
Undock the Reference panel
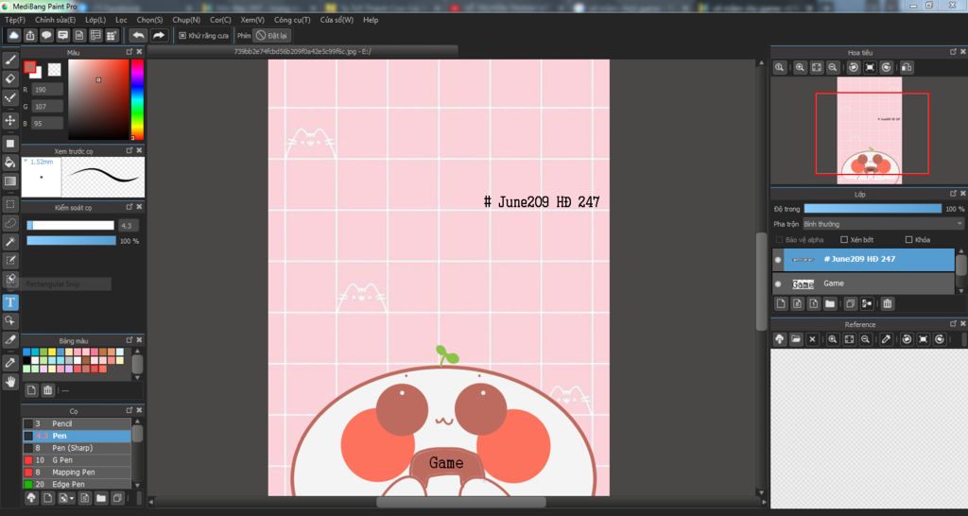(953, 324)
